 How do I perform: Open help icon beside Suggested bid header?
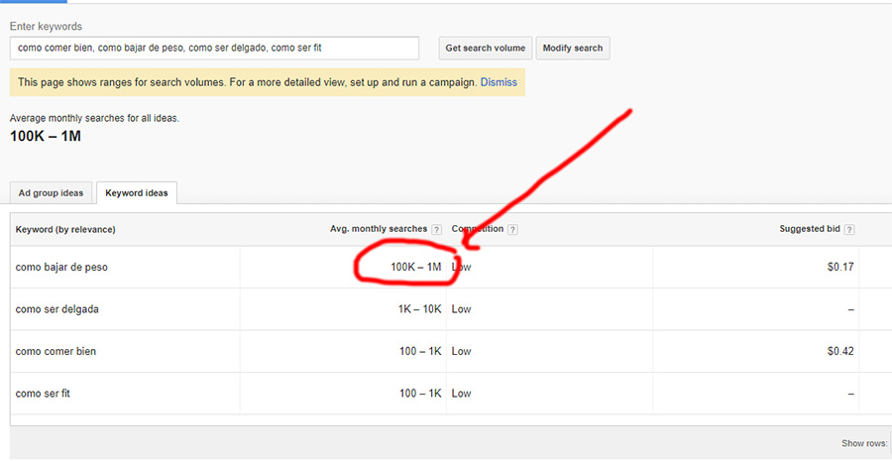pyautogui.click(x=848, y=230)
